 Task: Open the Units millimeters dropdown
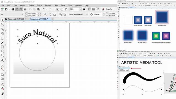click(x=81, y=15)
